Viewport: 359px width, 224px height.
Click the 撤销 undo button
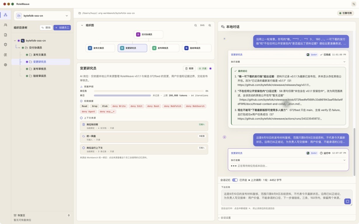click(x=46, y=27)
